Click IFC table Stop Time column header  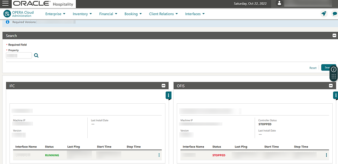134,147
